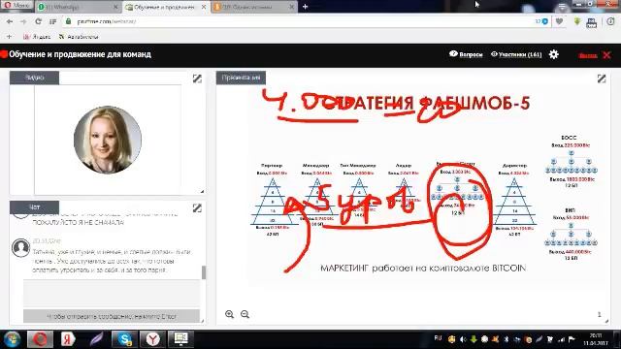This screenshot has height=349, width=621.
Task: Open Opera from the taskbar
Action: 40,339
